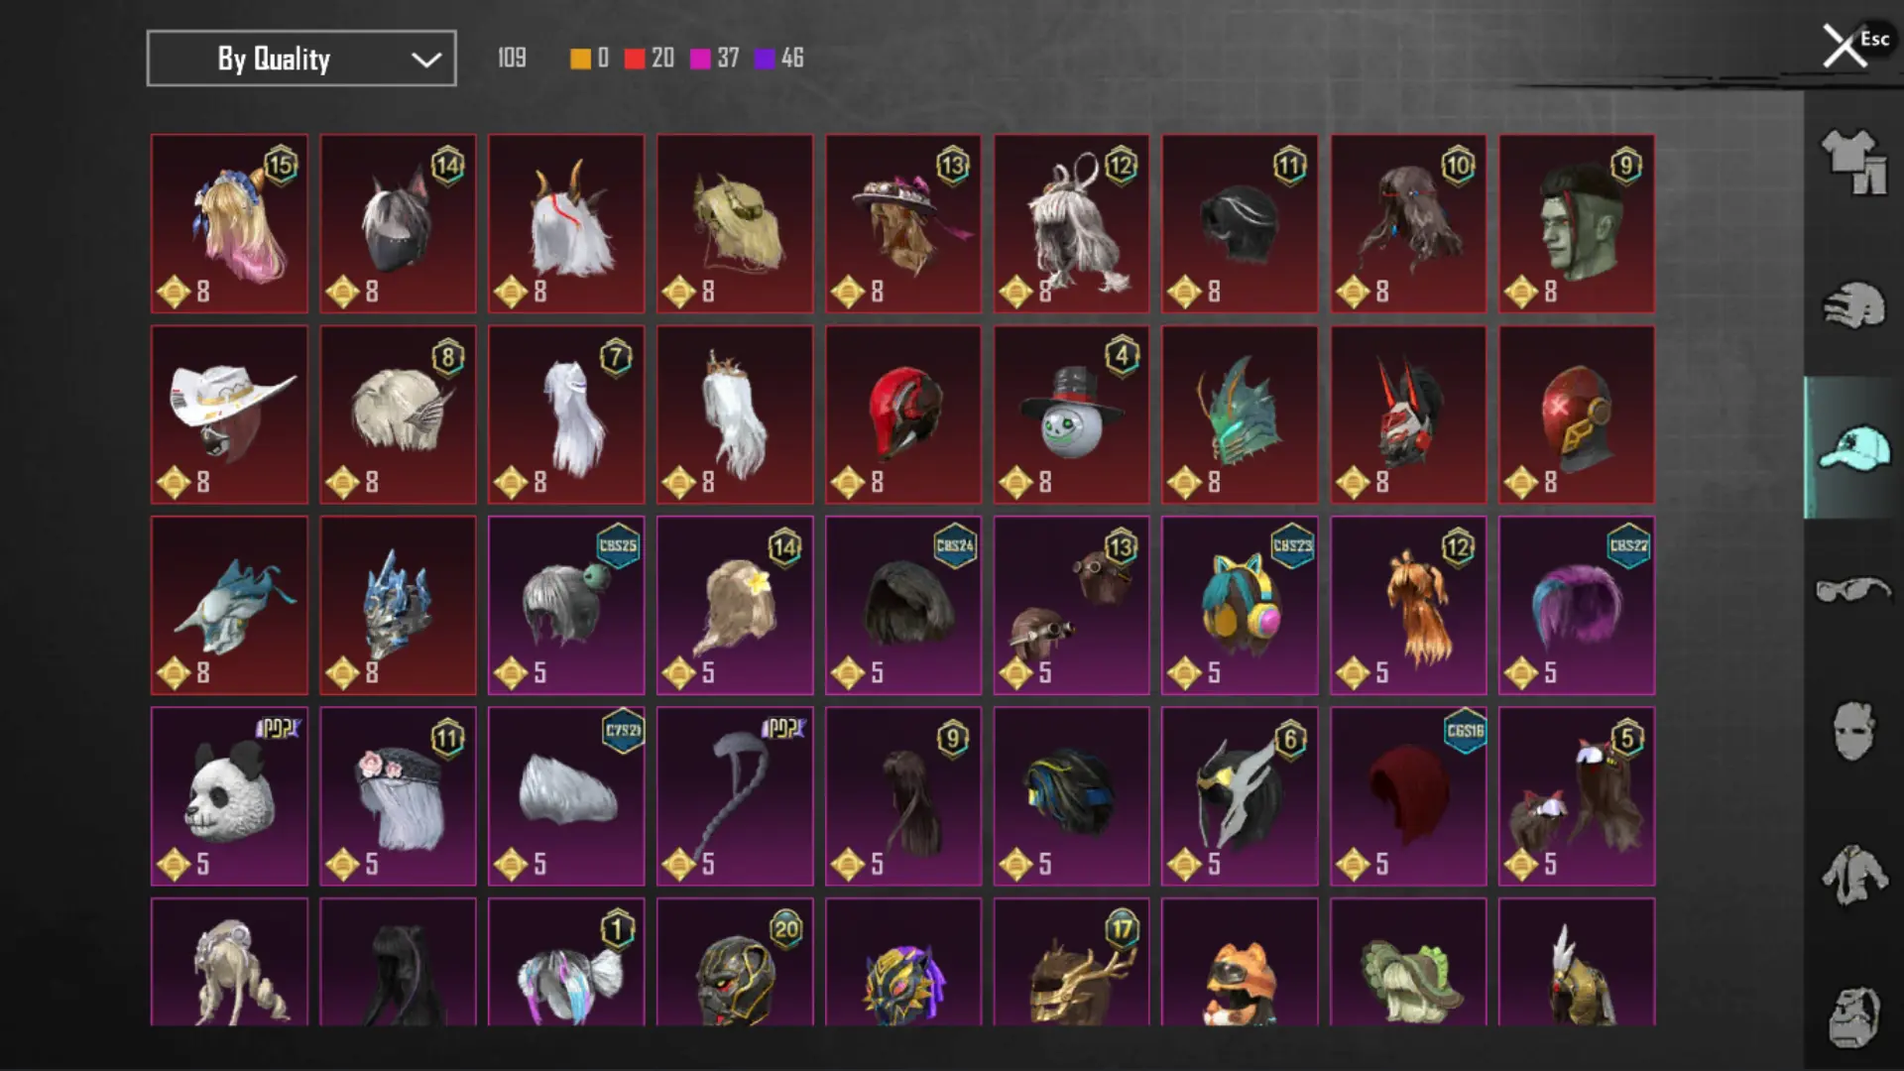Close the inventory with the X button
The image size is (1904, 1071).
pos(1844,46)
